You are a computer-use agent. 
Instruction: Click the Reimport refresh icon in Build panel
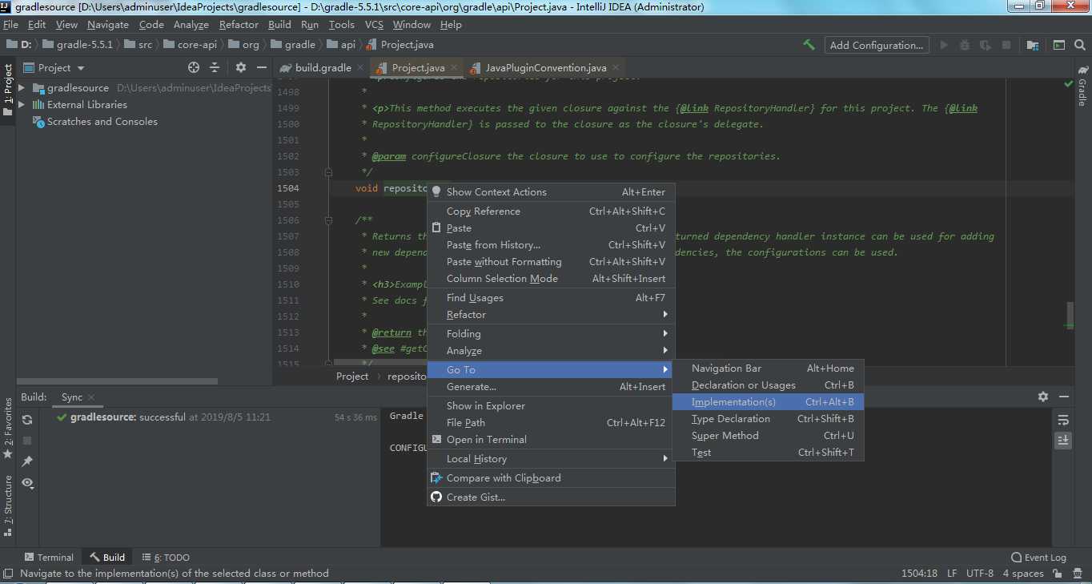27,420
